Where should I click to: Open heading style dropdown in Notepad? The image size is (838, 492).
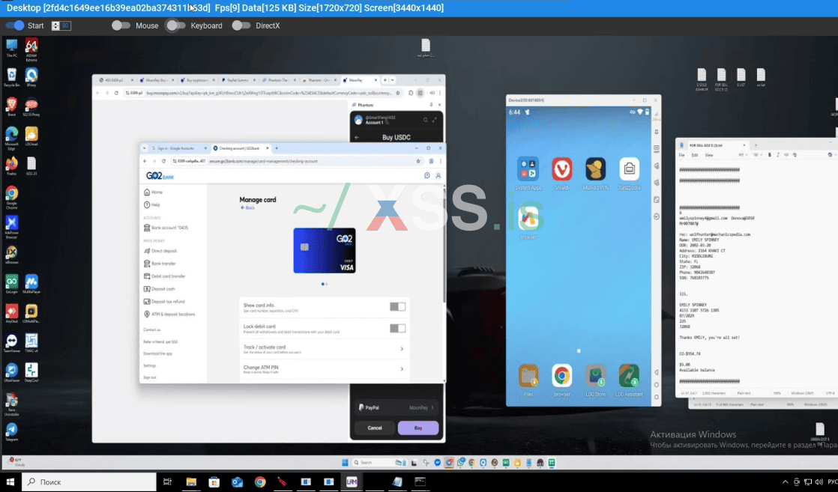pyautogui.click(x=742, y=155)
